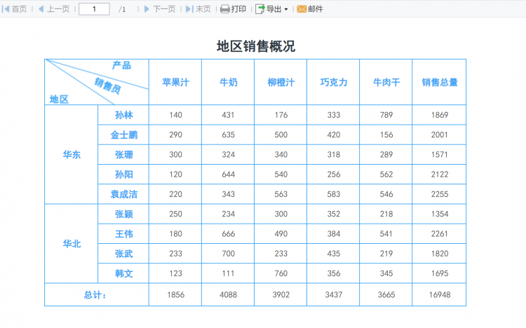Click the 华北 region cell
The image size is (526, 328).
coord(72,244)
